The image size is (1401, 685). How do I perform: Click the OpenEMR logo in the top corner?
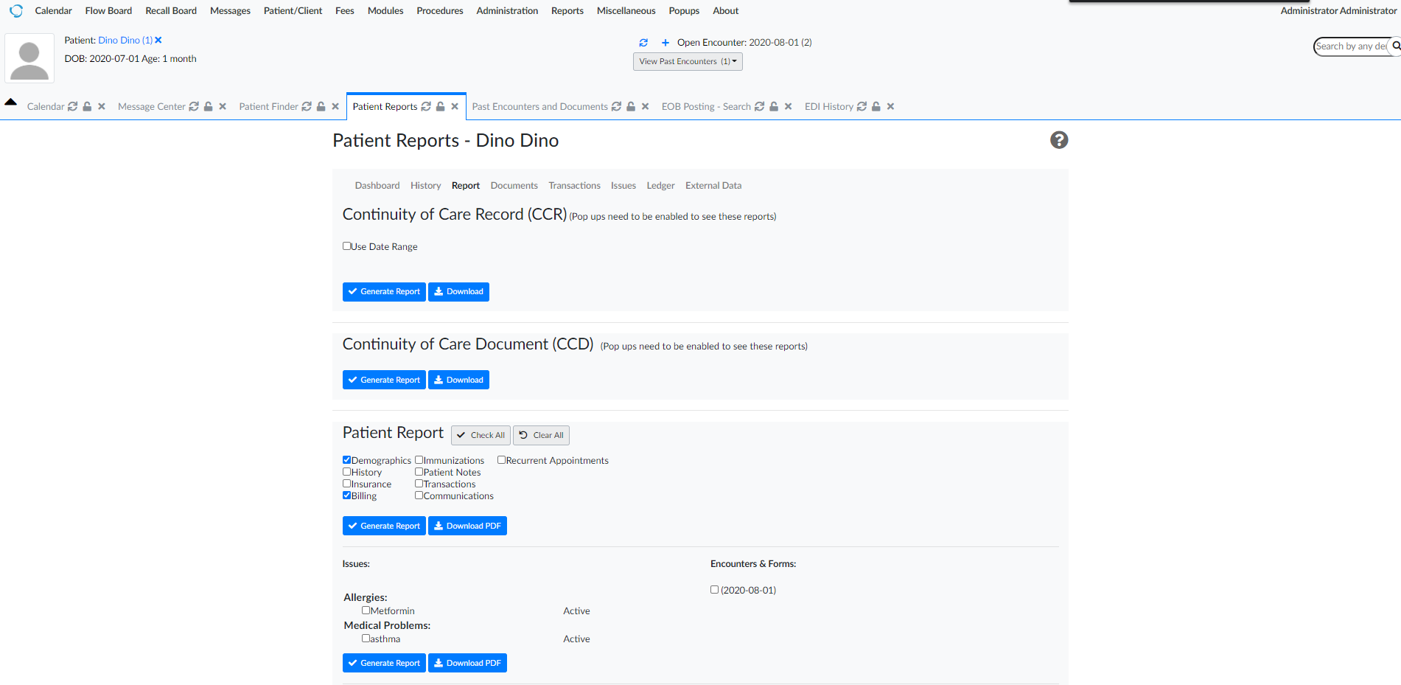coord(15,10)
